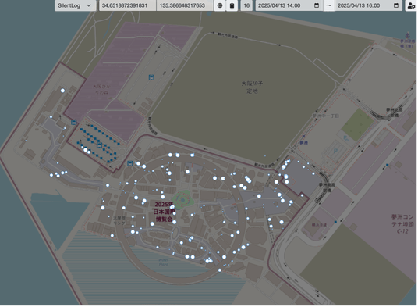Click the large white dot near 大阪ひかりの森
The image size is (418, 307).
pos(62,91)
